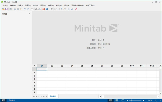Screen dimensions: 162x102
Task: Click the zoom in plus button
Action: tap(143, 100)
